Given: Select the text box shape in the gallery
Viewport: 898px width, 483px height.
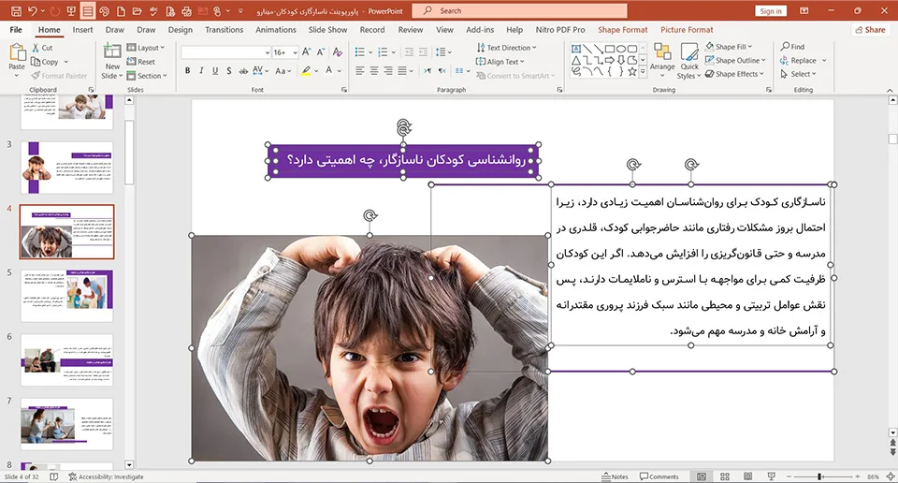Looking at the screenshot, I should (x=576, y=49).
